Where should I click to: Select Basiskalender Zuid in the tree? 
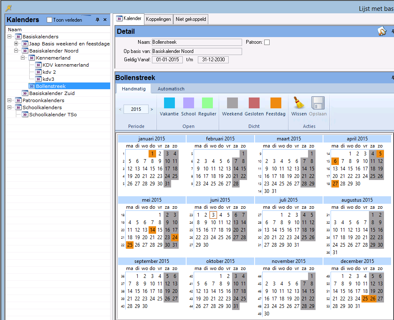coord(52,93)
